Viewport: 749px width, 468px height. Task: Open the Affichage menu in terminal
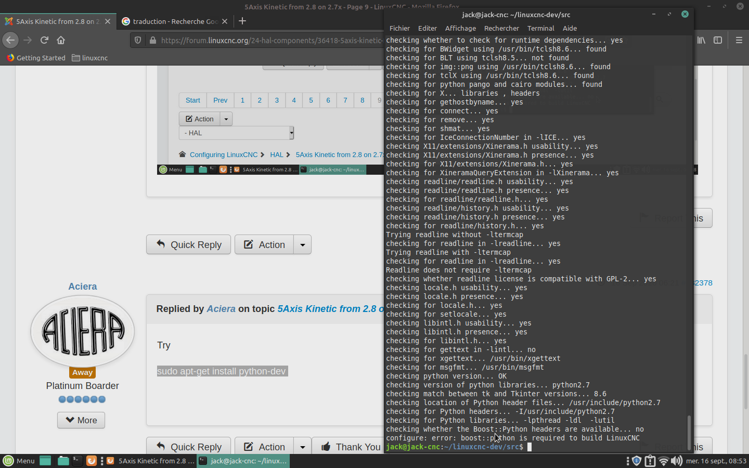click(x=460, y=28)
